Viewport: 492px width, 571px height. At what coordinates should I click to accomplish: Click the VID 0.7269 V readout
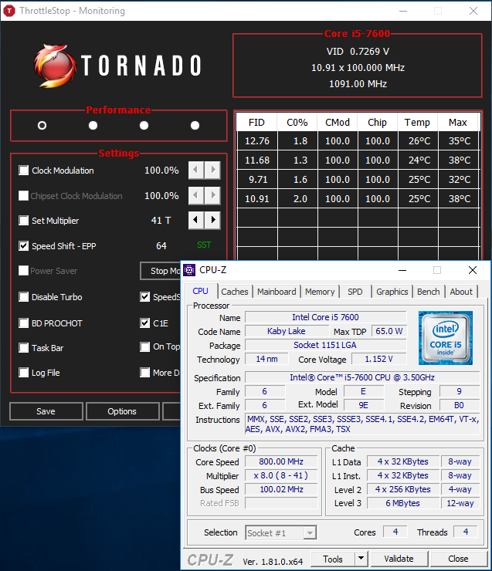click(358, 52)
